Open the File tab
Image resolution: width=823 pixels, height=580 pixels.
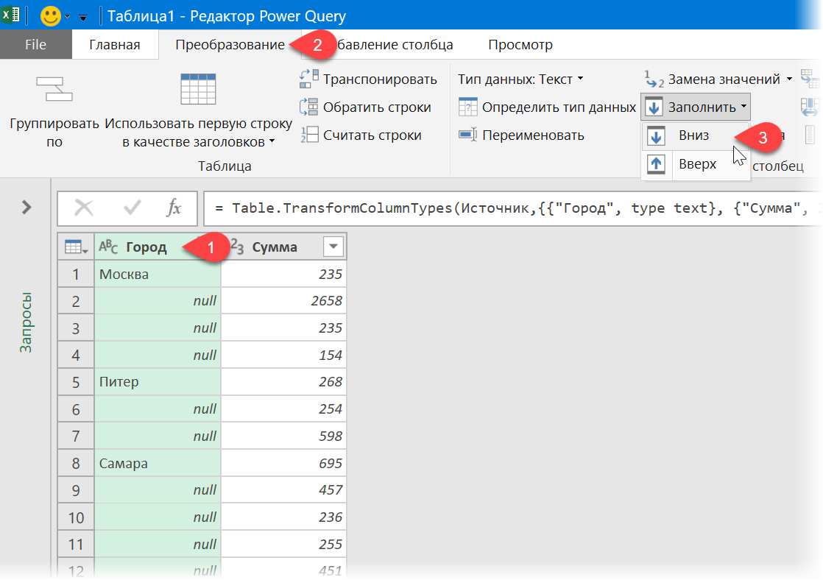[35, 45]
